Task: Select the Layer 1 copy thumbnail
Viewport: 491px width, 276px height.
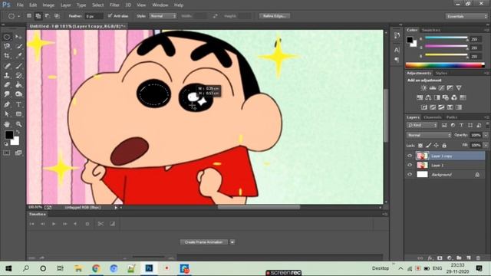Action: click(422, 156)
